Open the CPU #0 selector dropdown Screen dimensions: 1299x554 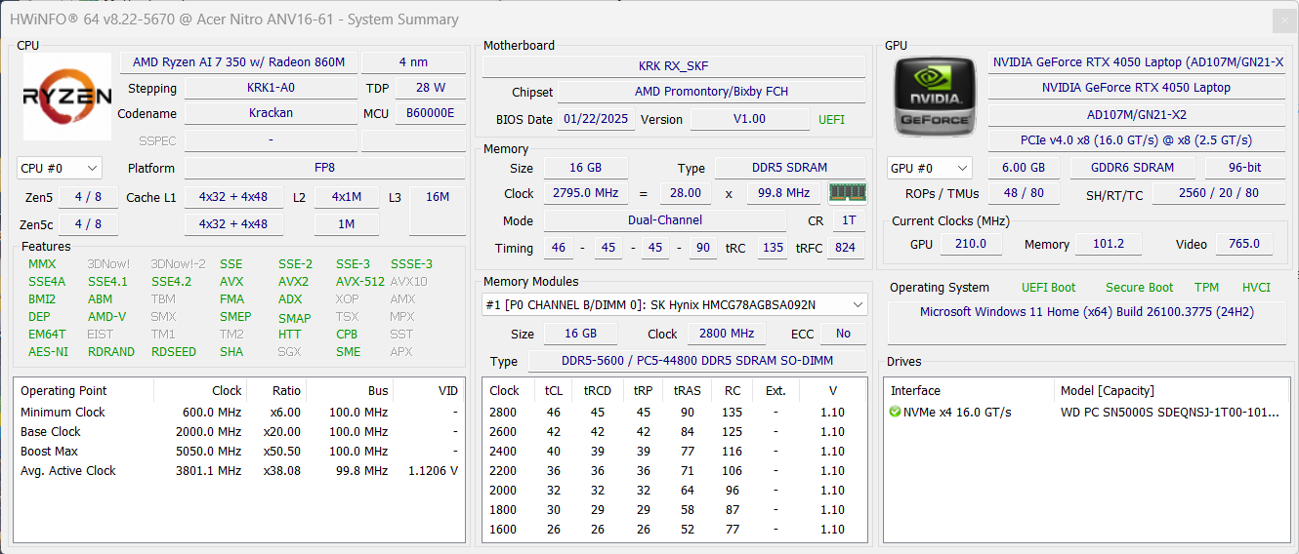[60, 168]
